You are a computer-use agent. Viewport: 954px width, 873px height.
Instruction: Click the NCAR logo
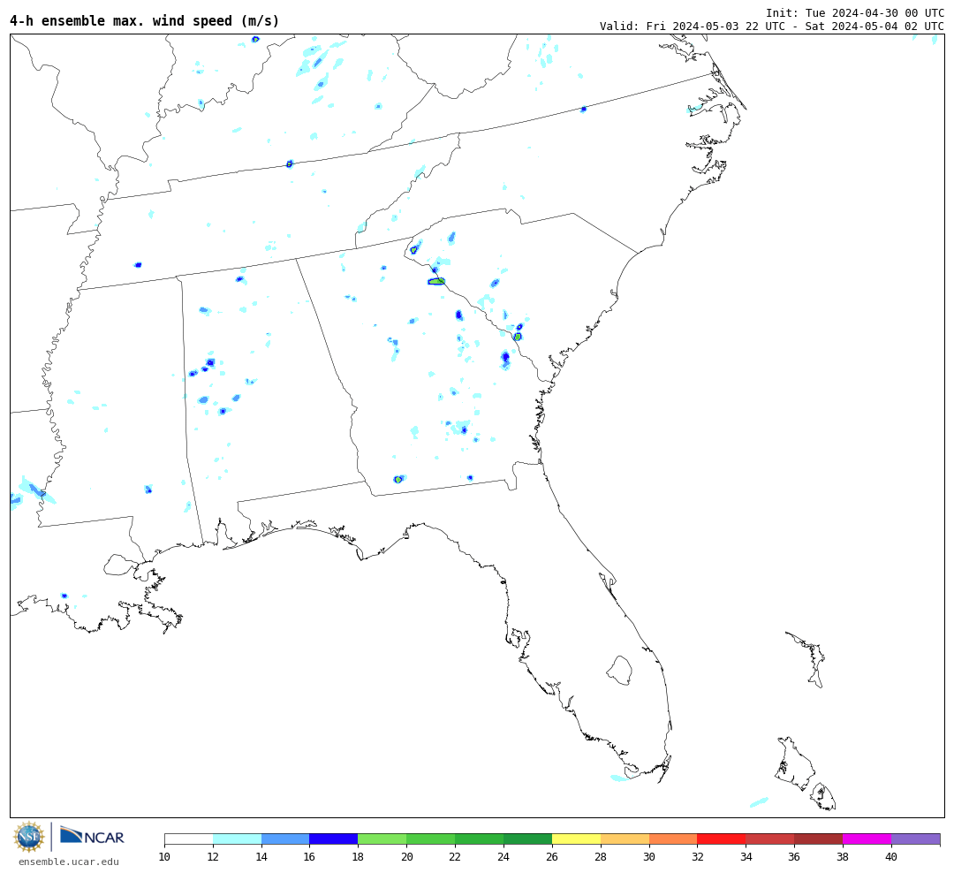pyautogui.click(x=93, y=836)
